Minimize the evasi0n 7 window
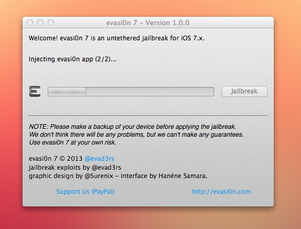 [40, 23]
